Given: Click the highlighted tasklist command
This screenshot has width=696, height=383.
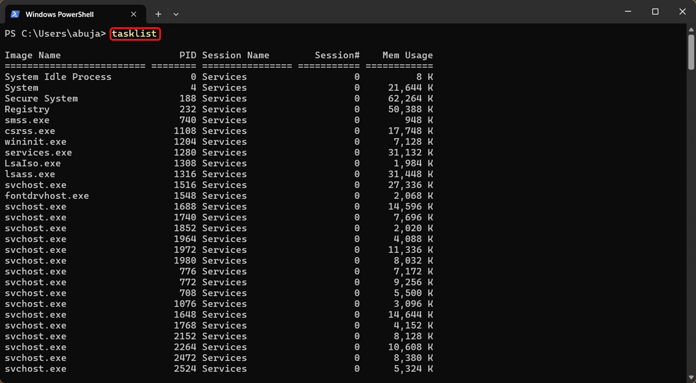Looking at the screenshot, I should 135,34.
